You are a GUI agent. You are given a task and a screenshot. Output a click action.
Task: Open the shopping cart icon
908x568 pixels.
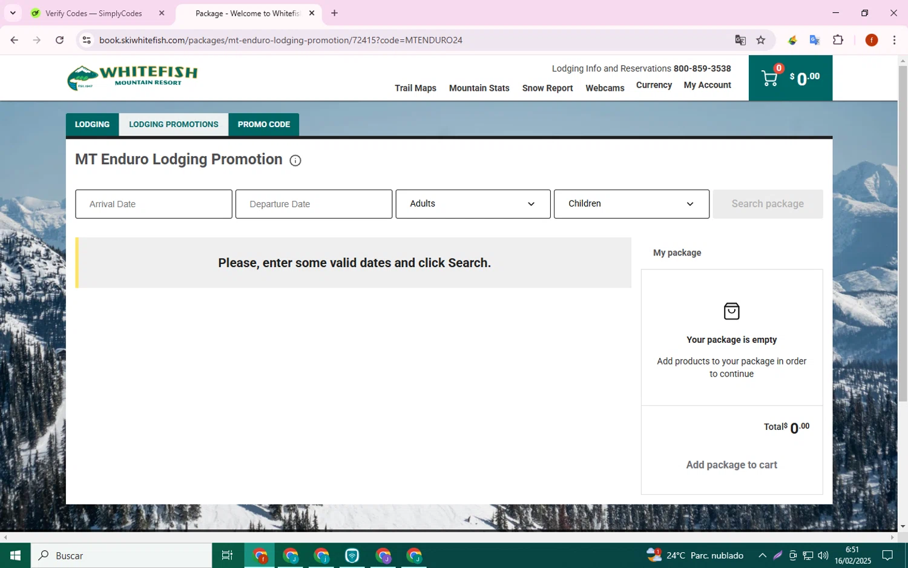point(770,78)
